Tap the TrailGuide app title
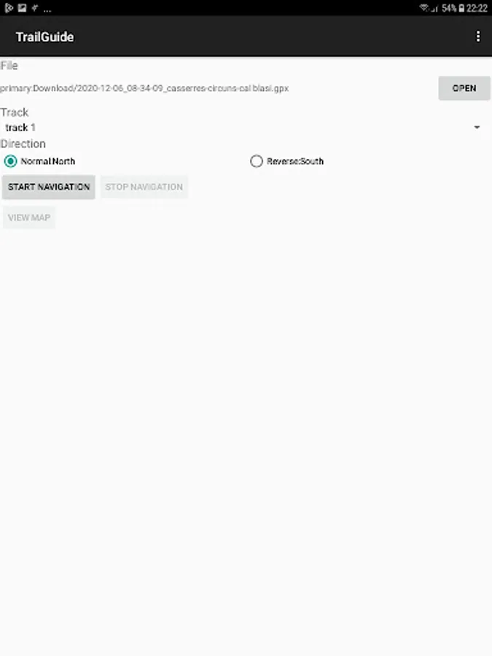492x656 pixels. (x=44, y=37)
